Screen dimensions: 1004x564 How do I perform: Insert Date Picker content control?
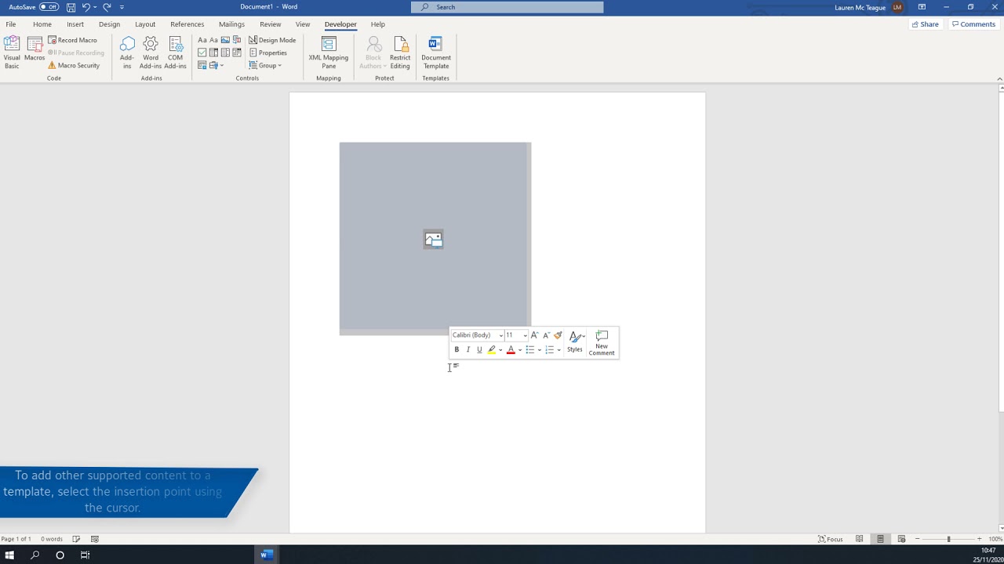[237, 52]
